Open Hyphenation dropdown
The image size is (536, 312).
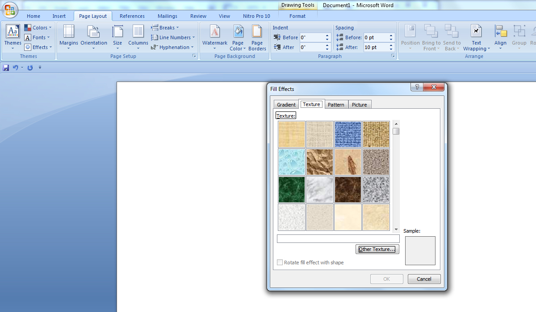pyautogui.click(x=172, y=47)
